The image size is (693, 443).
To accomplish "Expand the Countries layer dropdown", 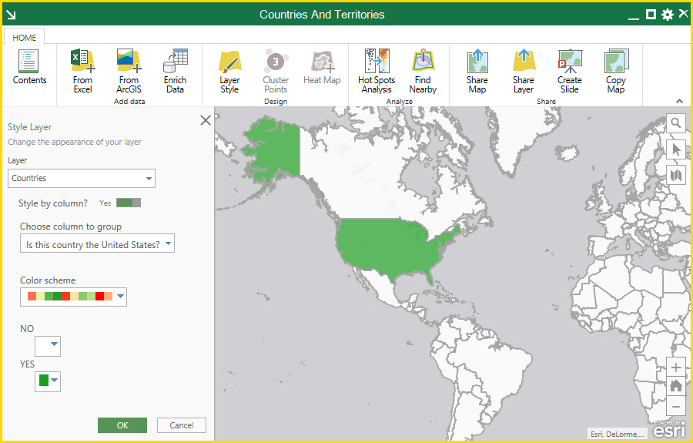I will [82, 178].
